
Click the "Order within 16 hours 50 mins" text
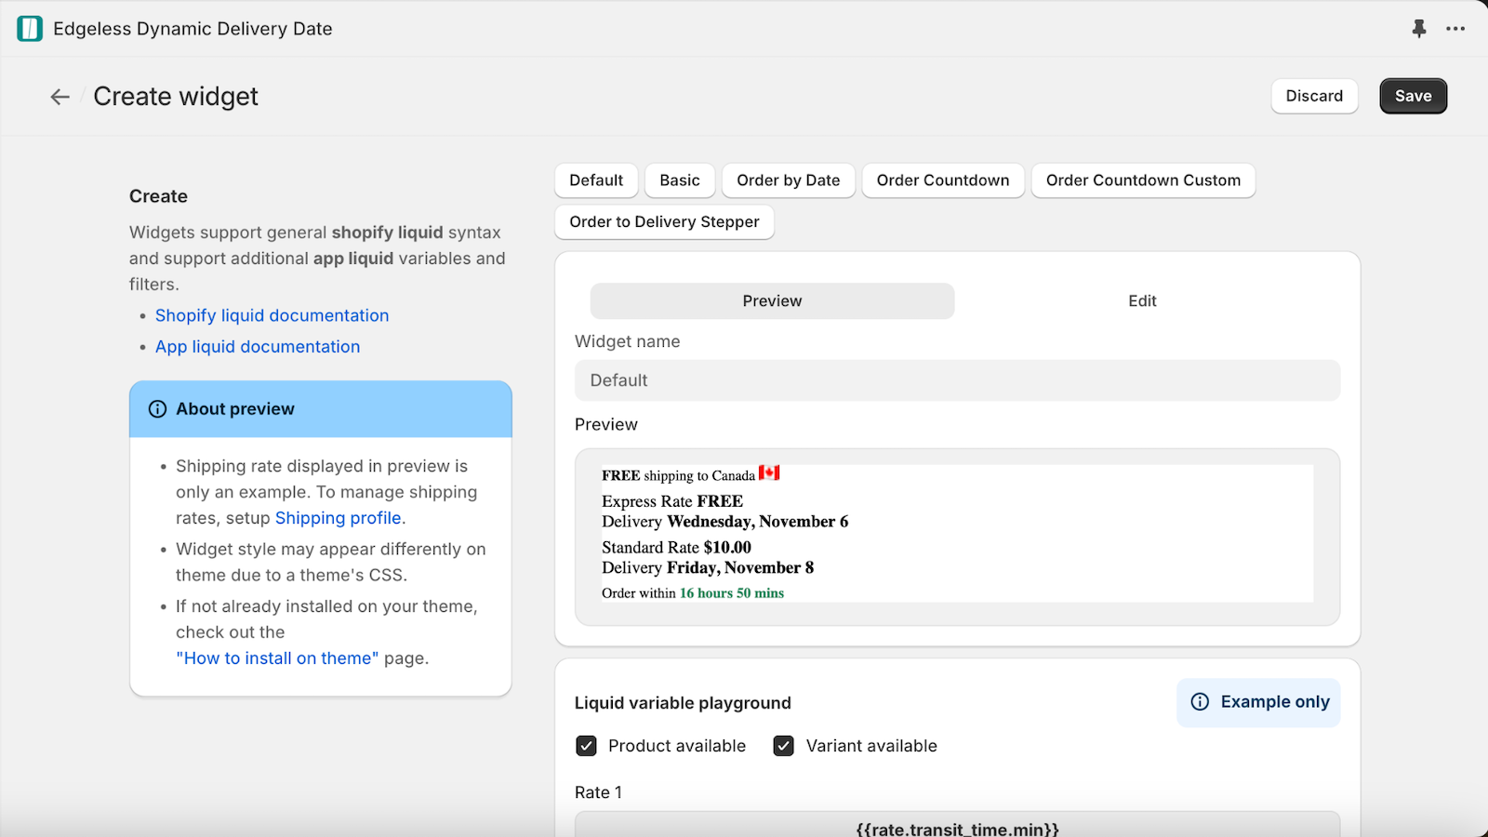pyautogui.click(x=693, y=593)
